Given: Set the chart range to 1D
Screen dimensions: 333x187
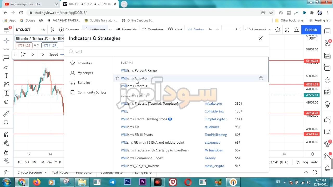Looking at the screenshot, I should [20, 162].
